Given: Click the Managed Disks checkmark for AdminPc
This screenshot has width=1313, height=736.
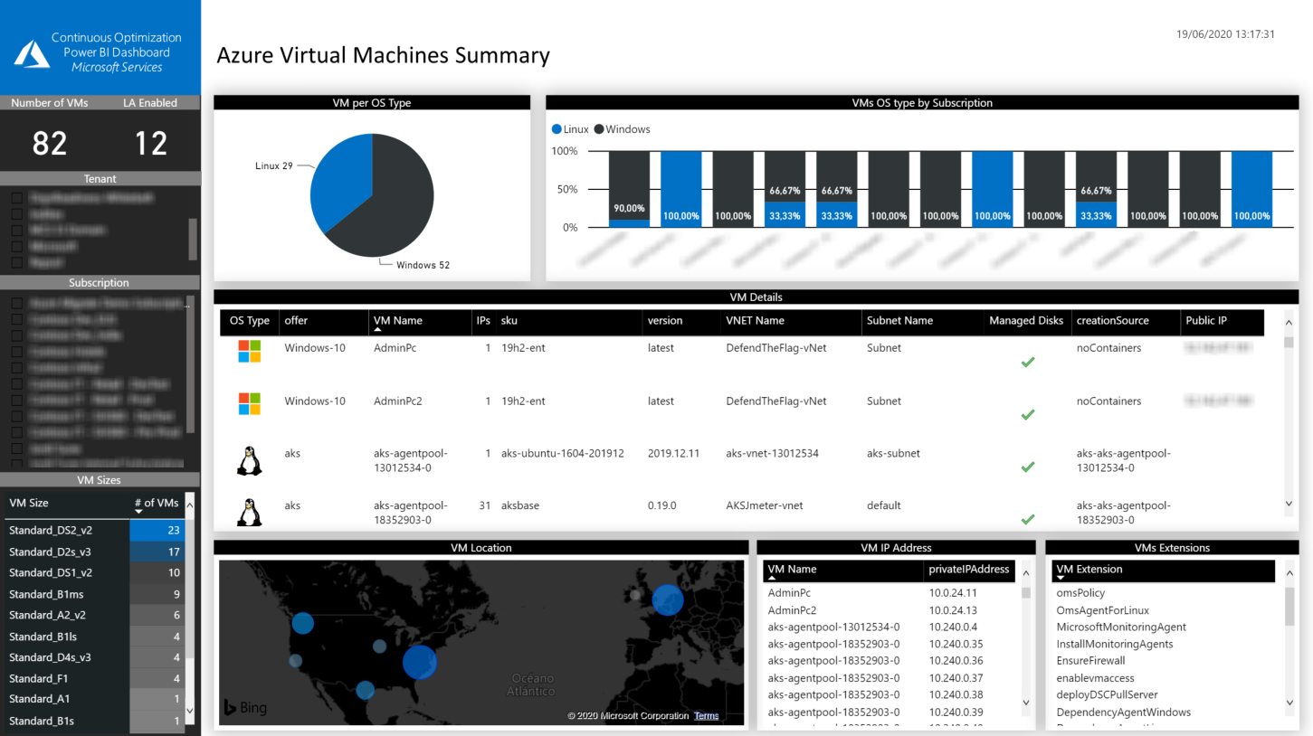Looking at the screenshot, I should tap(1027, 363).
